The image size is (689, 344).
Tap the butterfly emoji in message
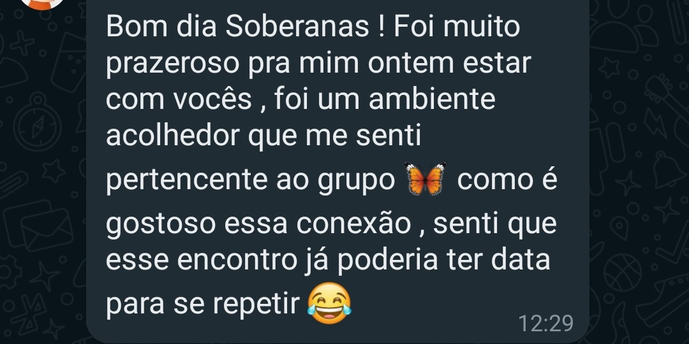(x=426, y=179)
